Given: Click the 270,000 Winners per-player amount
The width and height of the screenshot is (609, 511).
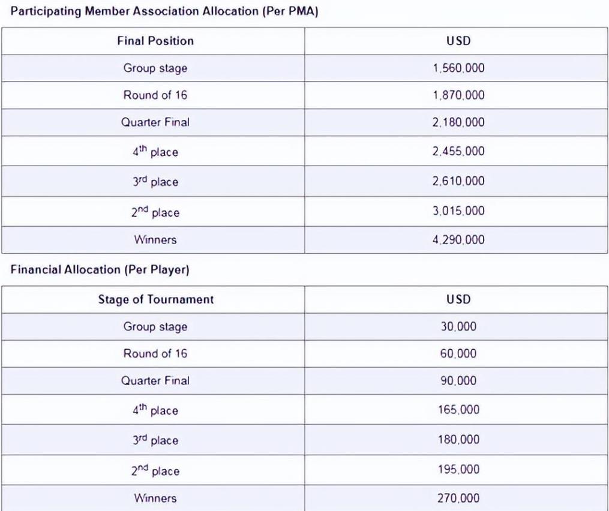Looking at the screenshot, I should 458,498.
